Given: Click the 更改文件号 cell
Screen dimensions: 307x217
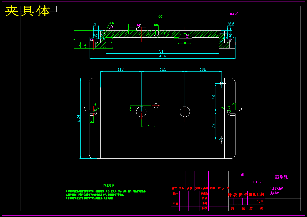Looking at the screenshot, I should (x=201, y=188).
